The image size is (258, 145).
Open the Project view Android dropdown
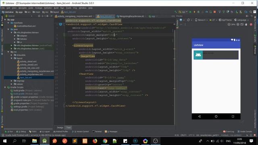point(19,16)
